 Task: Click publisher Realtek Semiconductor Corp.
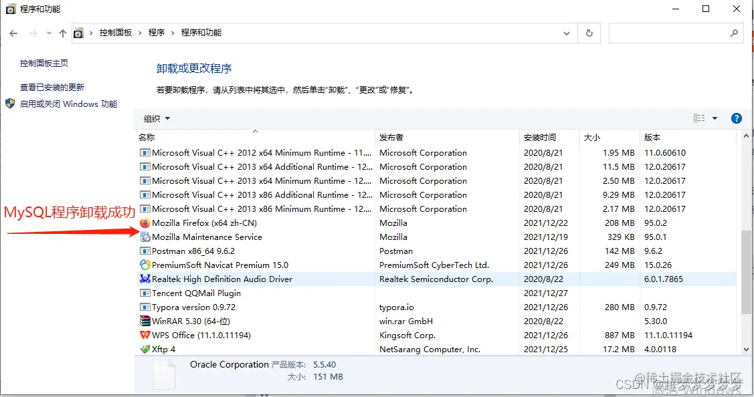(436, 279)
